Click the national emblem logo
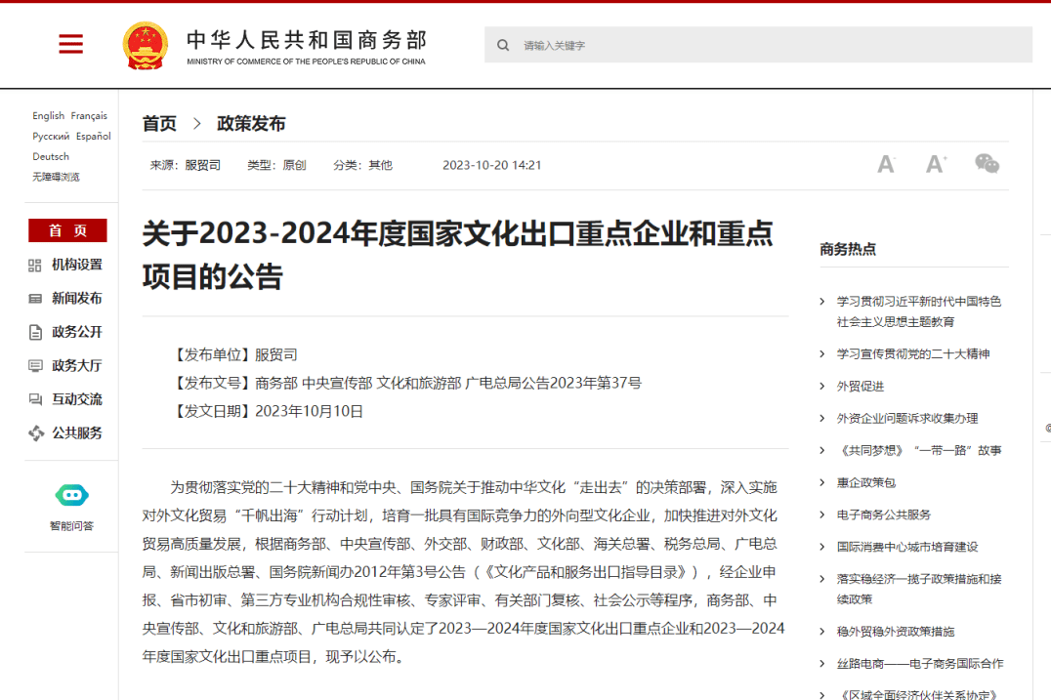Image resolution: width=1051 pixels, height=700 pixels. 146,45
